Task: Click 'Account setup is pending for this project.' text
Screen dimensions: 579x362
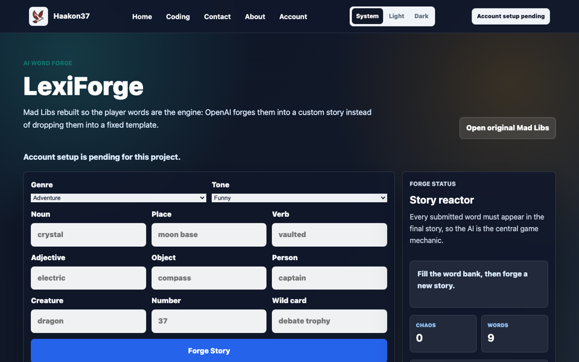Action: click(102, 157)
